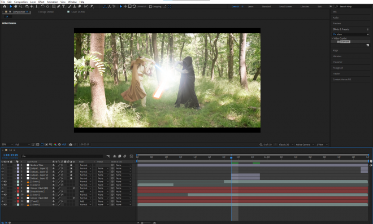
Task: Switch to the Footage (none) tab
Action: tap(46, 12)
